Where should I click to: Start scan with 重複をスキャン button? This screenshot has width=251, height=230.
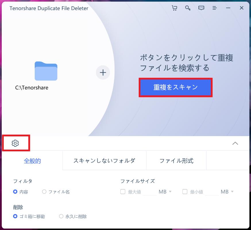(175, 87)
